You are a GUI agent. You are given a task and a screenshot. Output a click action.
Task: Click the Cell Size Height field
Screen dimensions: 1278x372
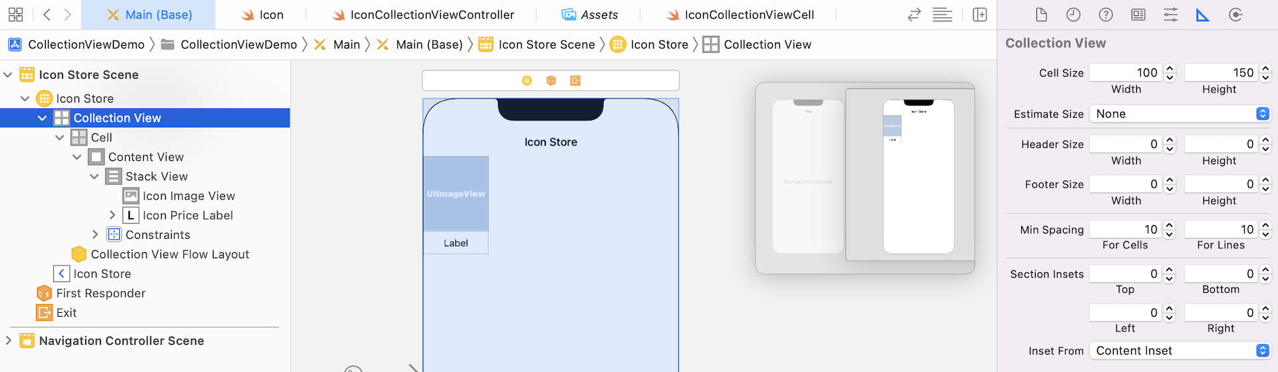(1220, 73)
